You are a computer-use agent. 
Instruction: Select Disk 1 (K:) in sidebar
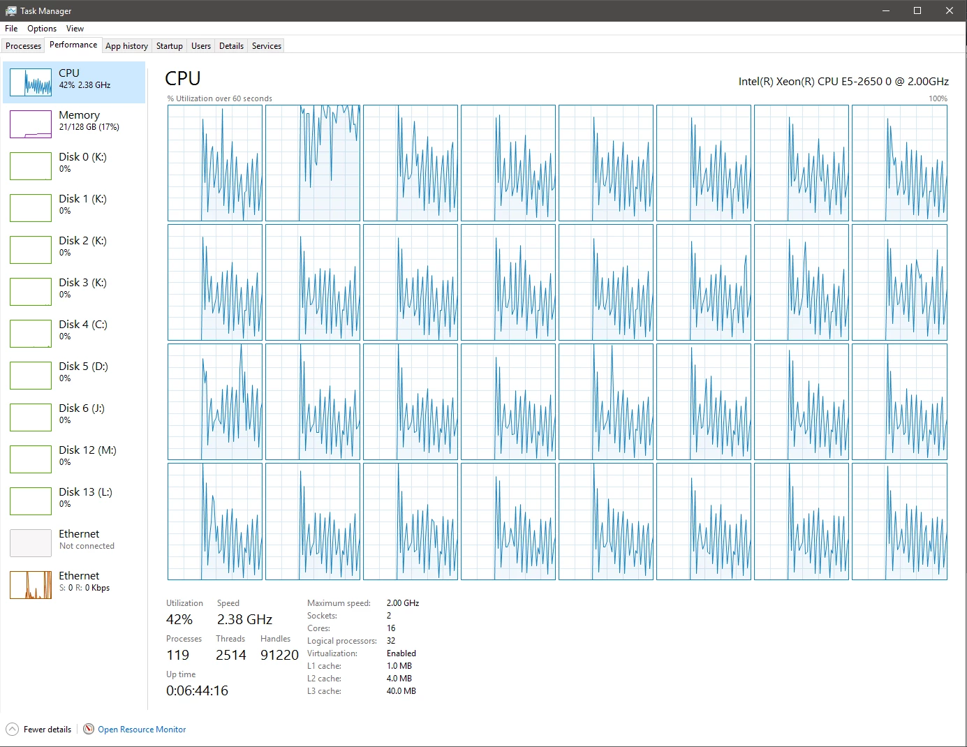[74, 208]
